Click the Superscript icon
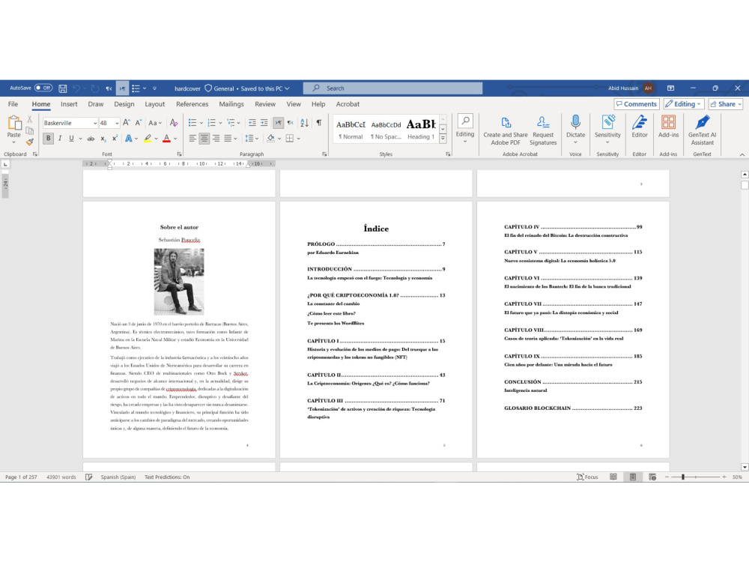 (115, 139)
